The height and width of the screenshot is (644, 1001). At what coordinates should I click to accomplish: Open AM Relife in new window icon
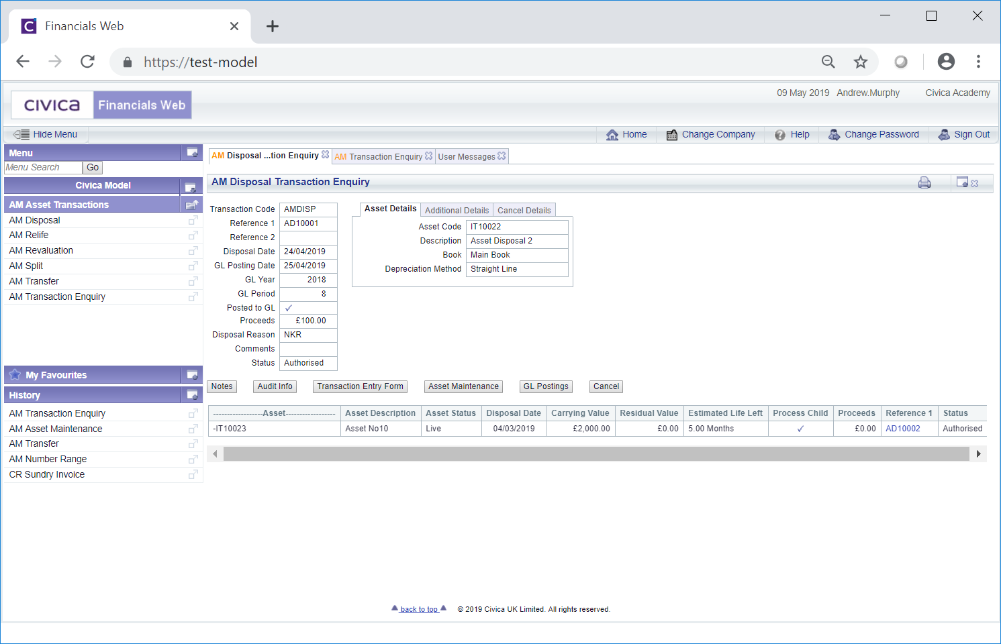pos(193,235)
